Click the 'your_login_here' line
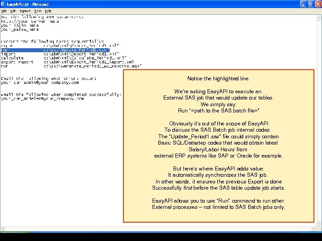Image resolution: width=322 pixels, height=241 pixels. pos(20,25)
